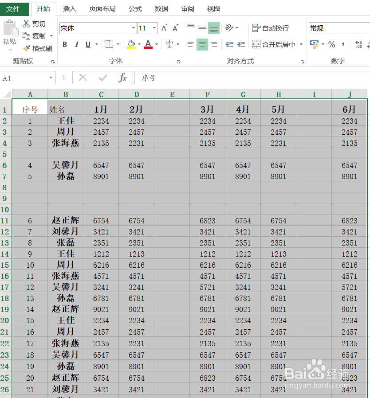The height and width of the screenshot is (398, 370).
Task: Open the font size dropdown
Action: (155, 27)
